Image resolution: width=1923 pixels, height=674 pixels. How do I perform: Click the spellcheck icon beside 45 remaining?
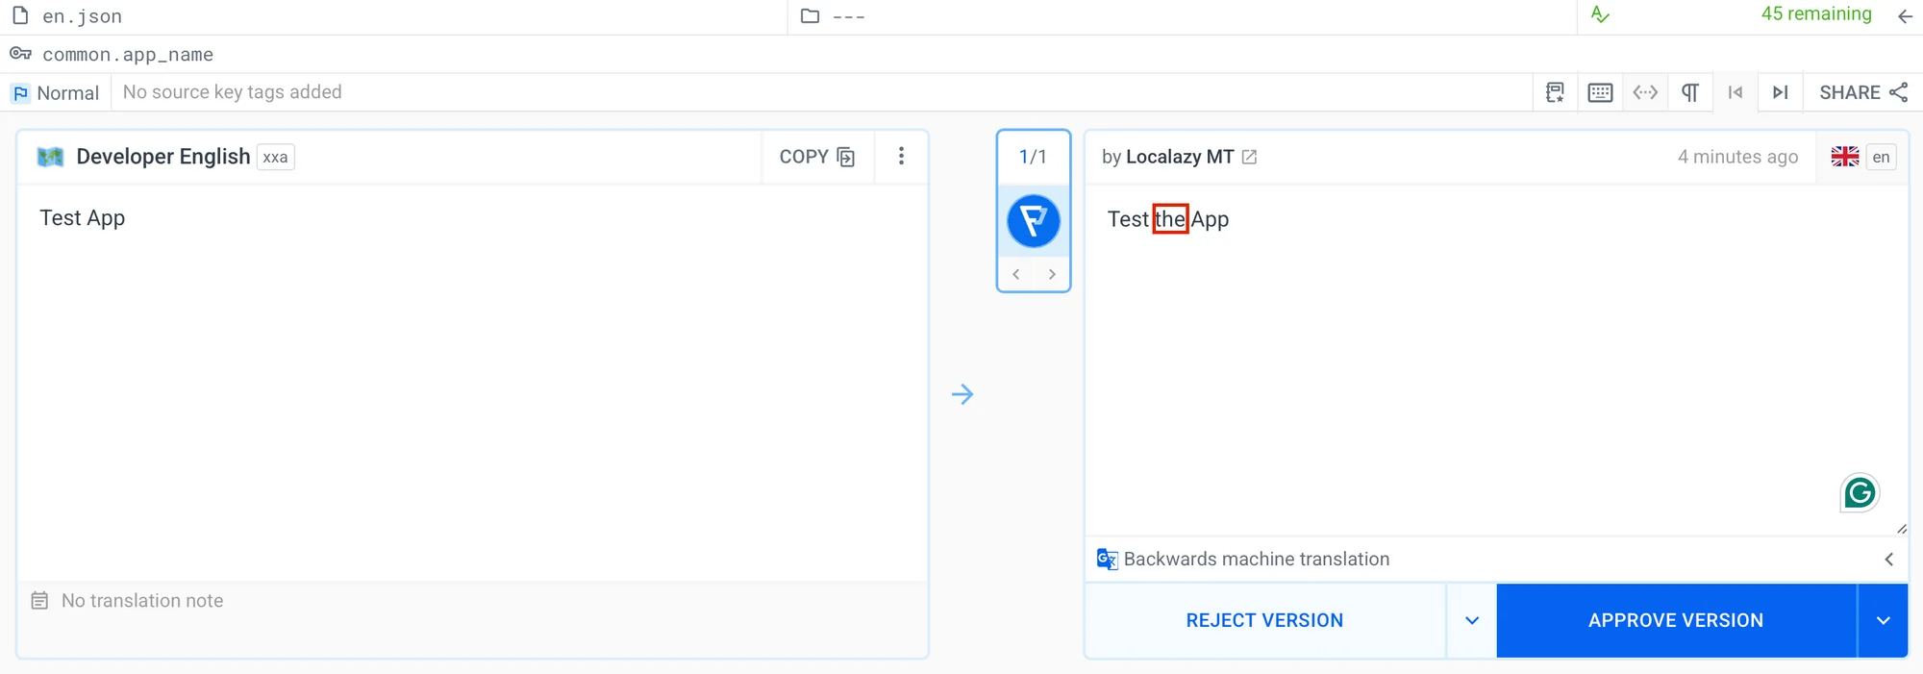pyautogui.click(x=1600, y=15)
